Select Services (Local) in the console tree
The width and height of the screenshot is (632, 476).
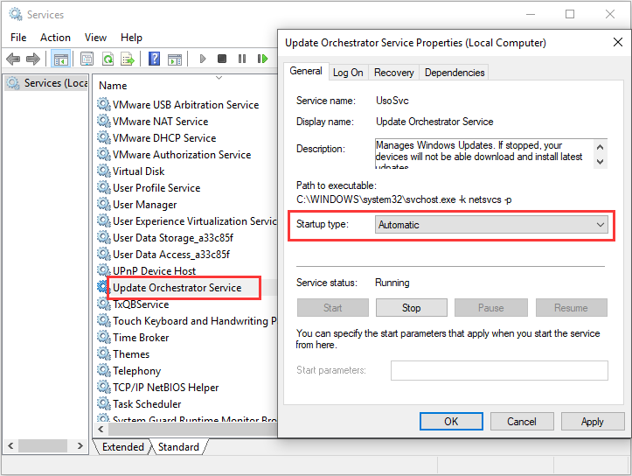(47, 83)
